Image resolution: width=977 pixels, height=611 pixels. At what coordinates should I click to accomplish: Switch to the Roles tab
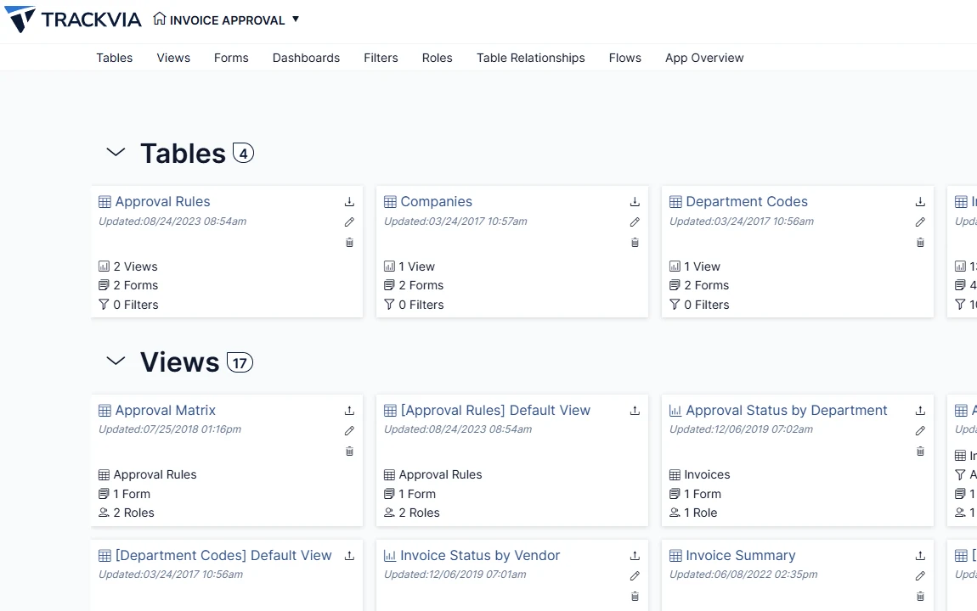click(x=437, y=58)
